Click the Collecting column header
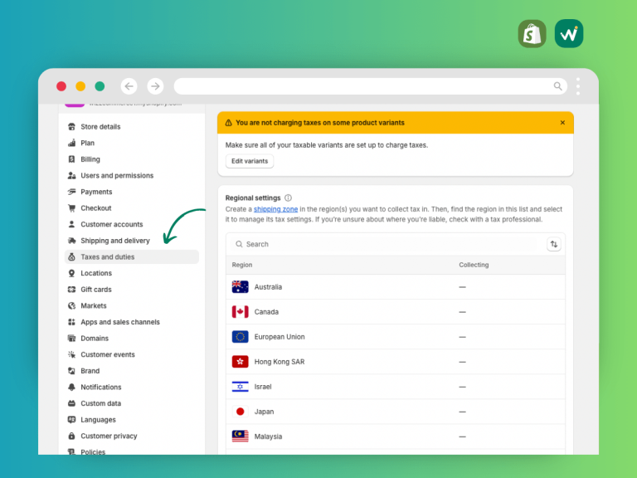 [x=474, y=265]
